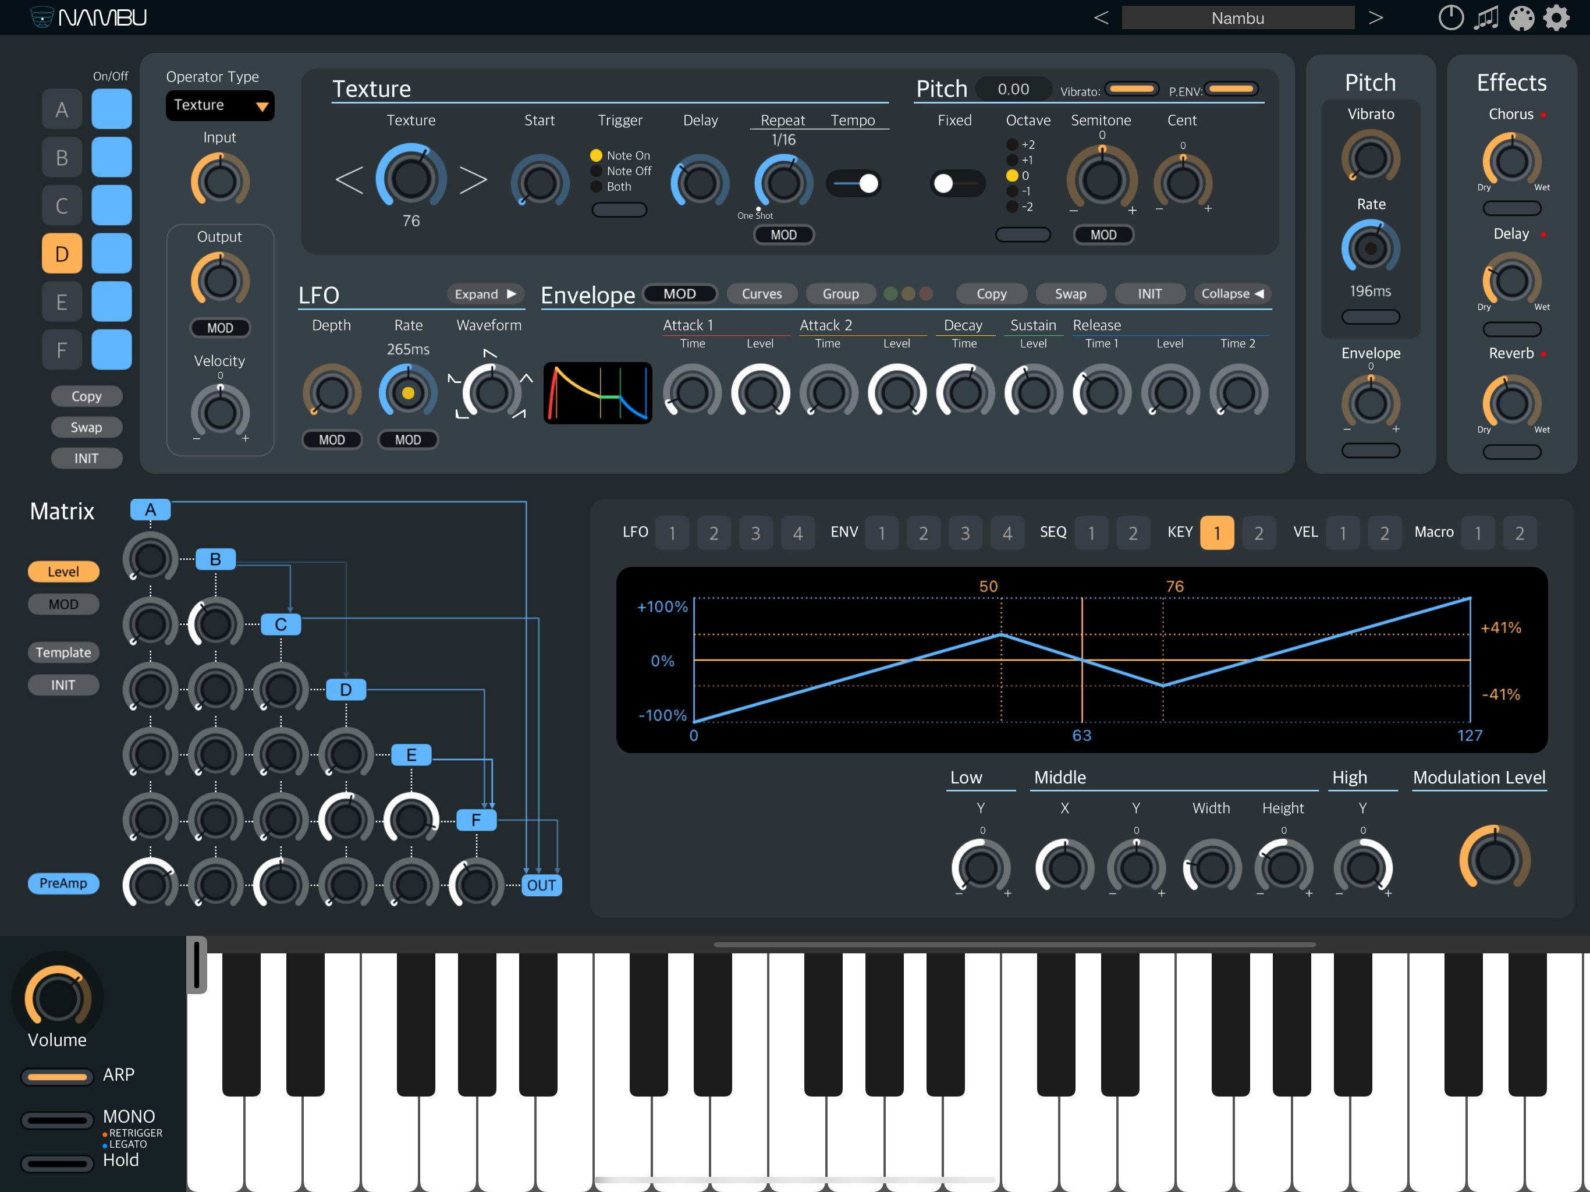1590x1192 pixels.
Task: Toggle the Fixed pitch switch
Action: (955, 183)
